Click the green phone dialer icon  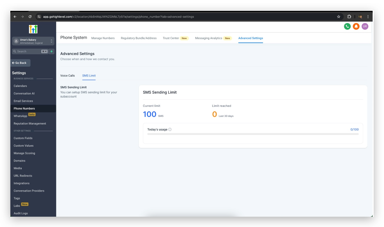tap(347, 26)
